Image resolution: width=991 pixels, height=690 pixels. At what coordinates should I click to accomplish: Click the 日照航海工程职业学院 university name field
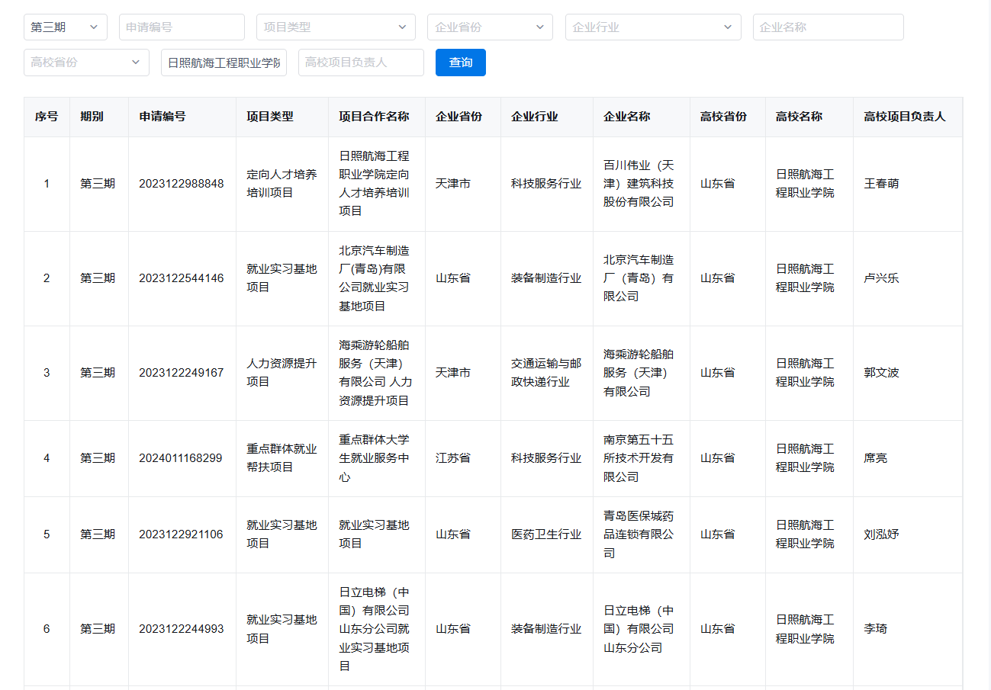224,63
